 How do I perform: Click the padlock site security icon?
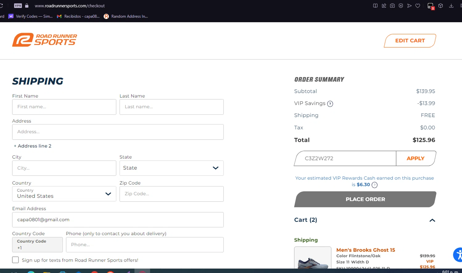pos(27,6)
